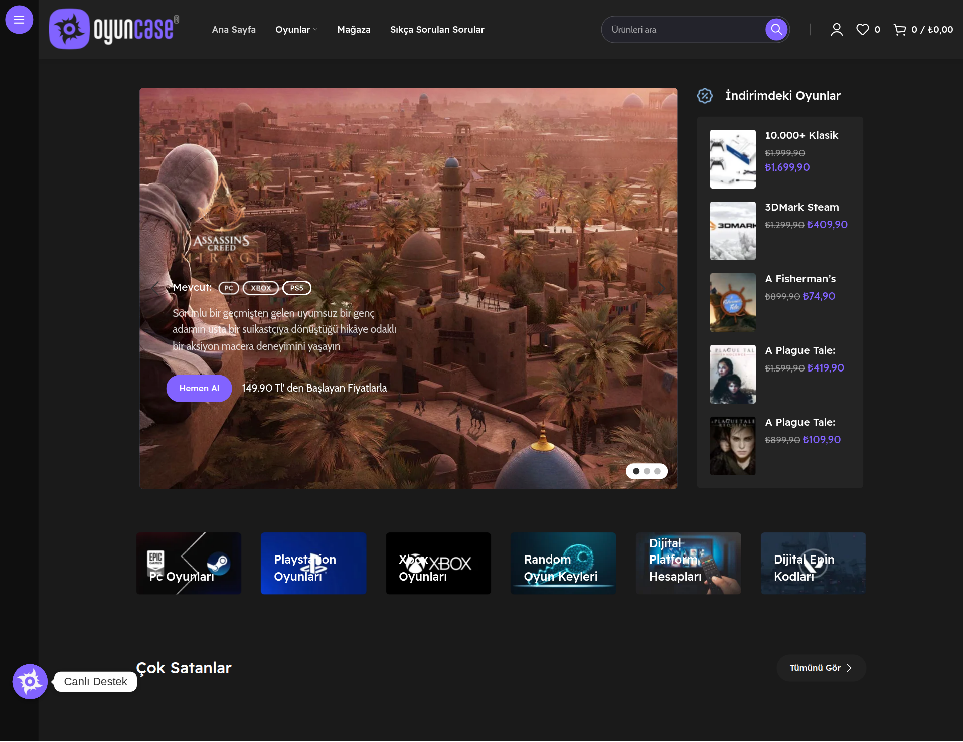The image size is (963, 742).
Task: Select the first carousel dot
Action: pos(636,471)
